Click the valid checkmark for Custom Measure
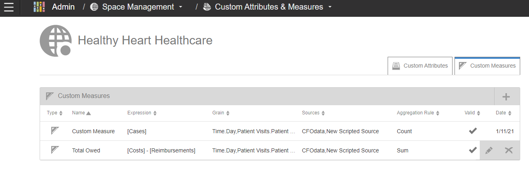The image size is (529, 170). tap(473, 131)
